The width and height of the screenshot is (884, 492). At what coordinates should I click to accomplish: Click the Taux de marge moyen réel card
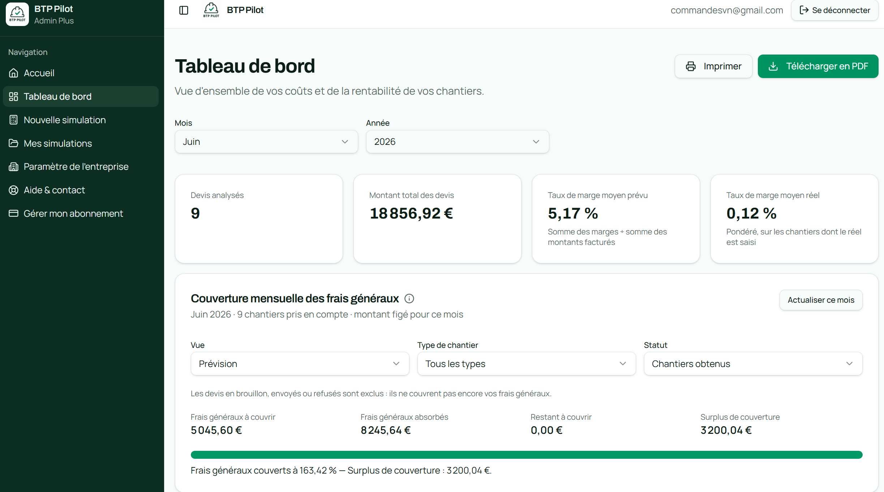tap(794, 219)
